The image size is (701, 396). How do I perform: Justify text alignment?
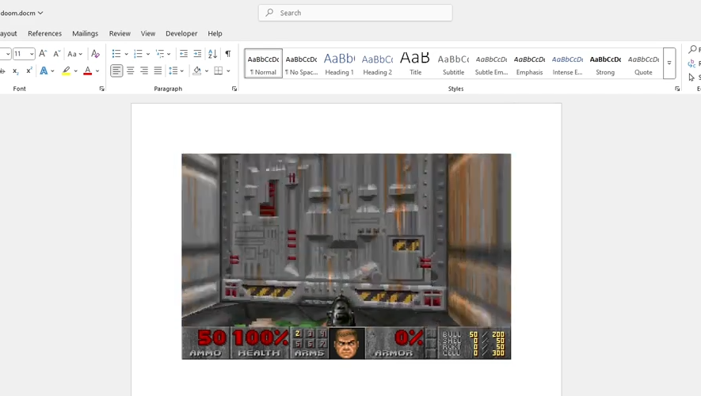pyautogui.click(x=158, y=70)
